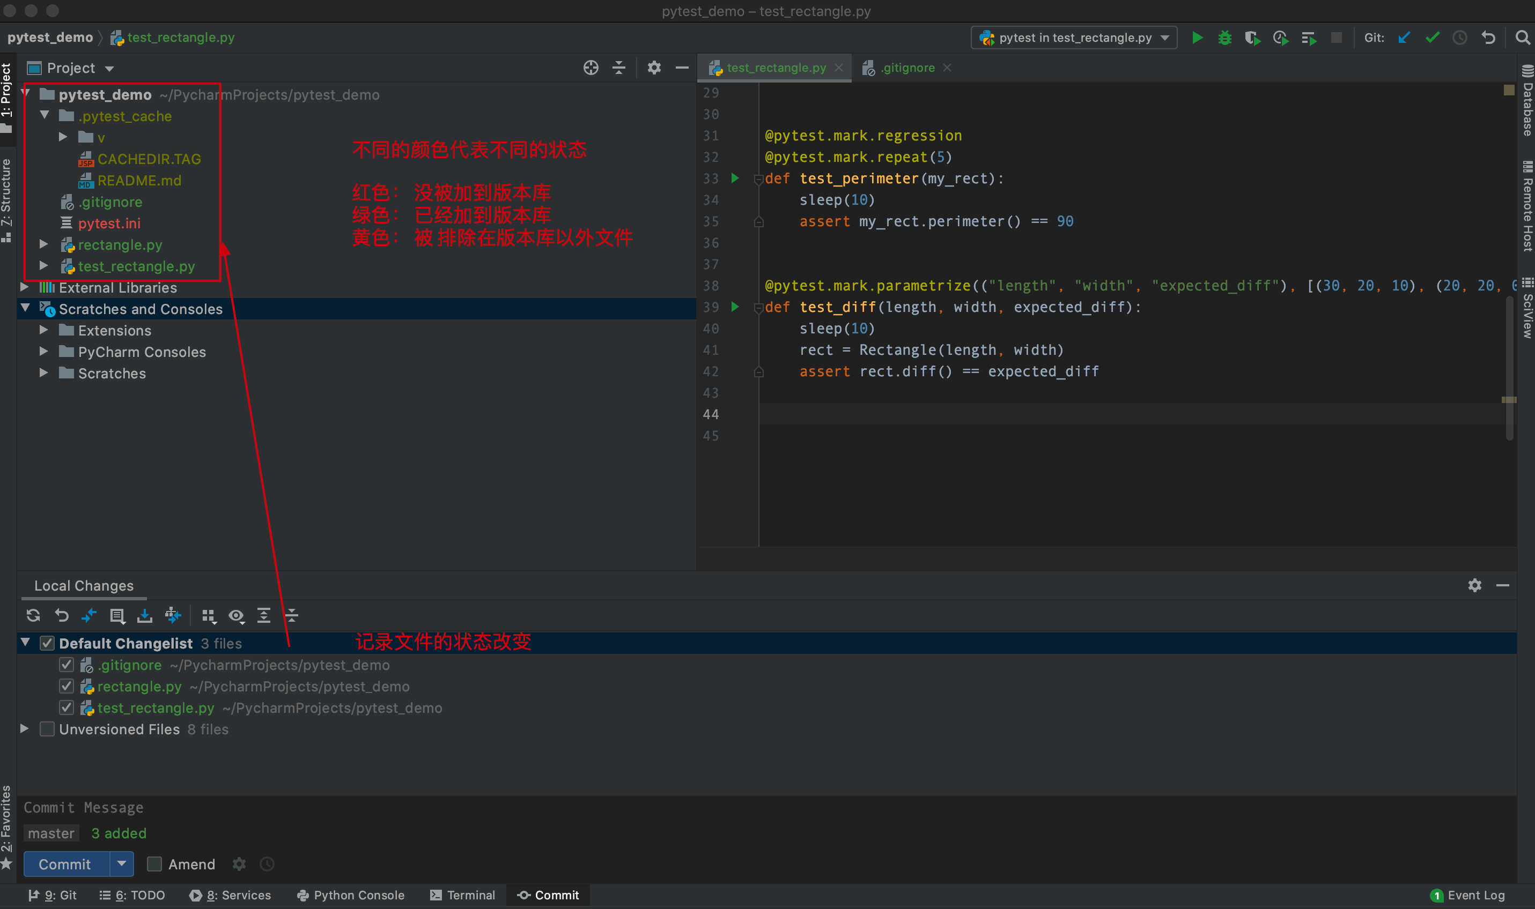Viewport: 1535px width, 909px height.
Task: Run the test_diff gutter arrow
Action: 735,307
